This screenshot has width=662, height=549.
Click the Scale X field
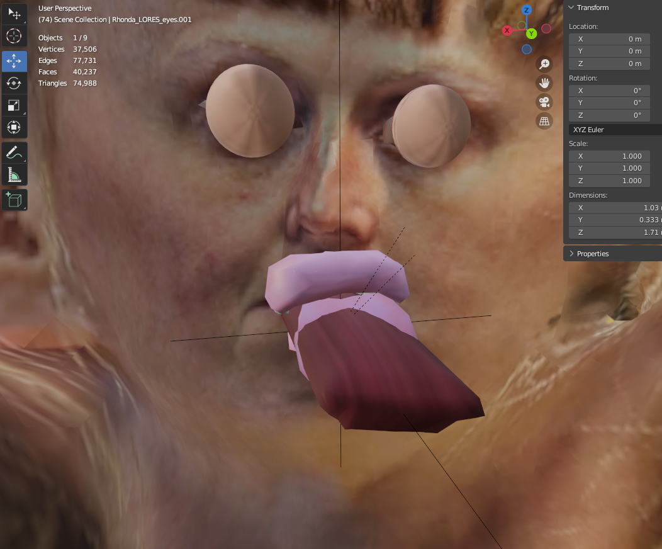(609, 156)
